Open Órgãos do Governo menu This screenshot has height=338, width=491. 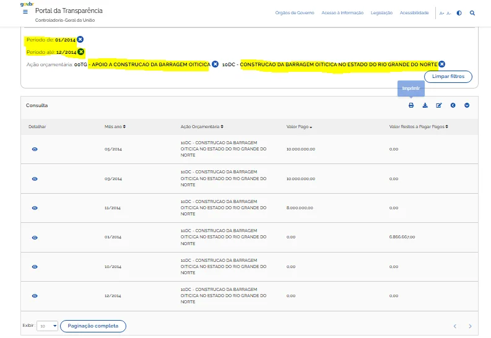pyautogui.click(x=295, y=13)
